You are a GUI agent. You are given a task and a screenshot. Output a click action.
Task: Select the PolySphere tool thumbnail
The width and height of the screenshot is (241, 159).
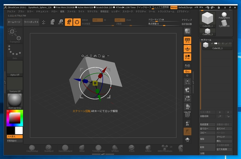coord(224,16)
